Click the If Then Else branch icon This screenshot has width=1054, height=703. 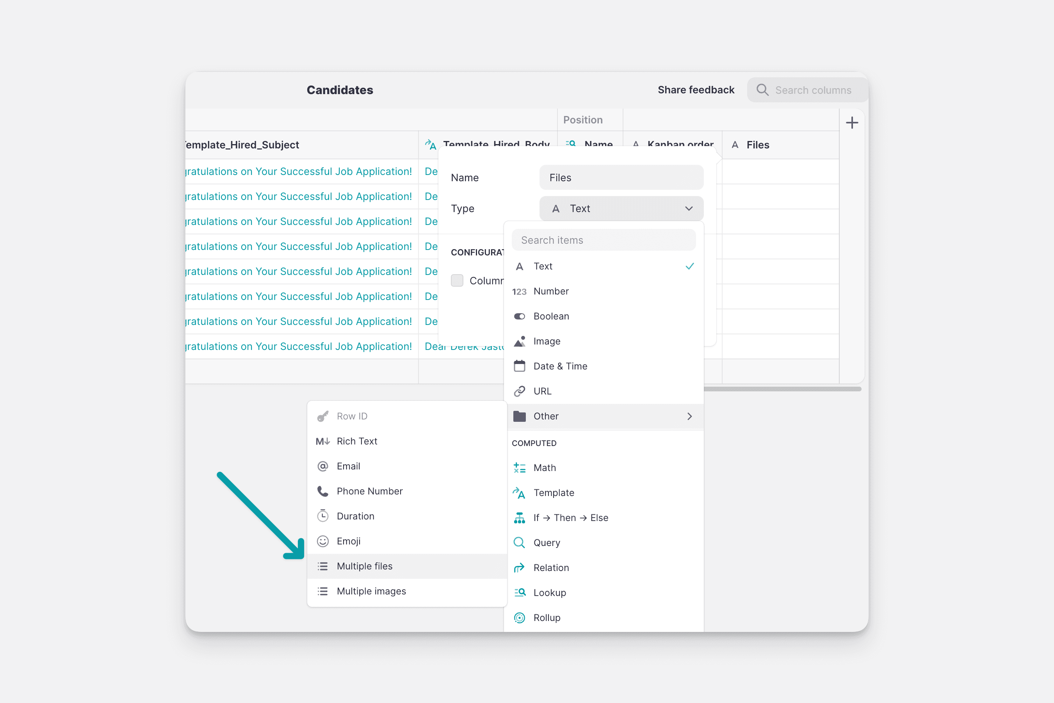pos(519,518)
